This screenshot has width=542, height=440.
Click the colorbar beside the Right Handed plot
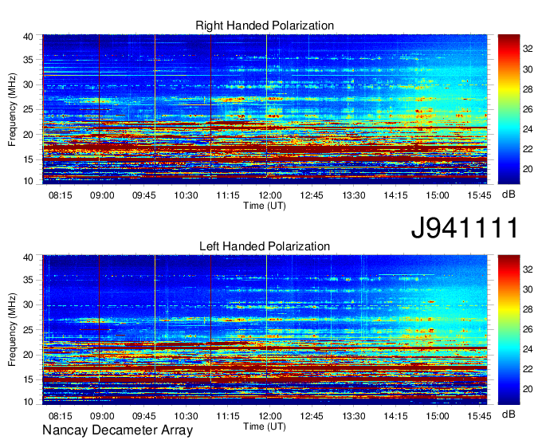[x=509, y=109]
